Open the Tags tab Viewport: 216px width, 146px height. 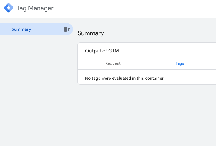tap(180, 63)
